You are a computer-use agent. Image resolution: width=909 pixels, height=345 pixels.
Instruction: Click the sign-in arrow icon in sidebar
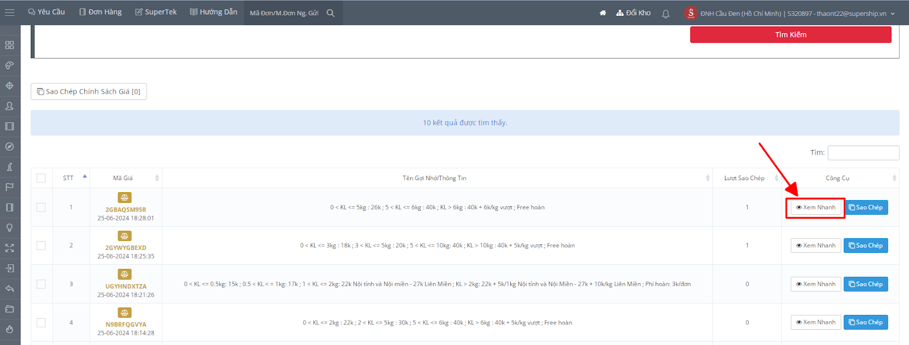pyautogui.click(x=10, y=268)
